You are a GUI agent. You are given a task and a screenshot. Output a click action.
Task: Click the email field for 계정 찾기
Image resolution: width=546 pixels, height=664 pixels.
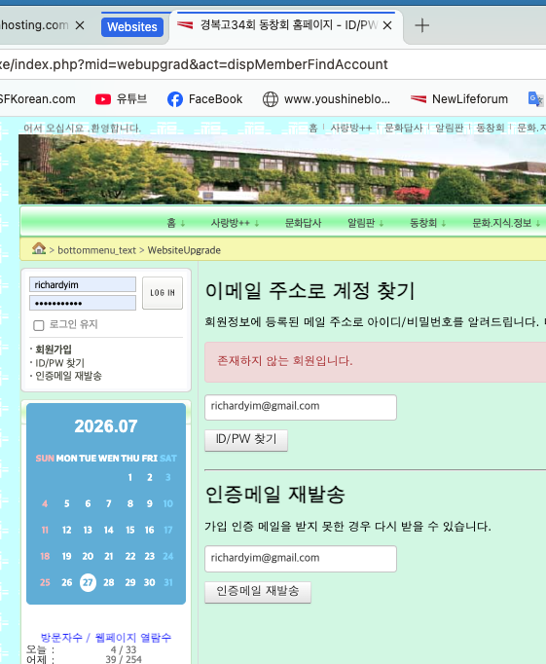(x=301, y=407)
